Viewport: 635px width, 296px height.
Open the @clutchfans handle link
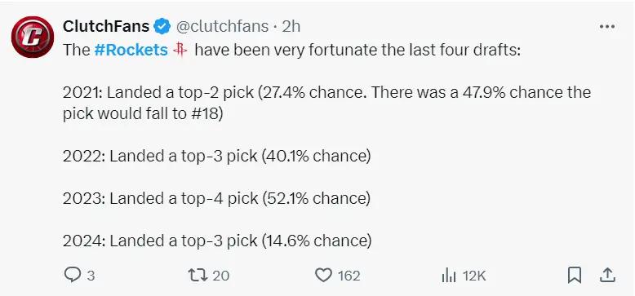[222, 27]
